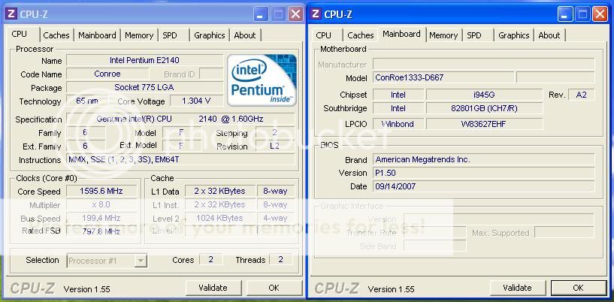Screen dimensions: 614x302
Task: Close the left CPU-Z window
Action: pyautogui.click(x=296, y=14)
